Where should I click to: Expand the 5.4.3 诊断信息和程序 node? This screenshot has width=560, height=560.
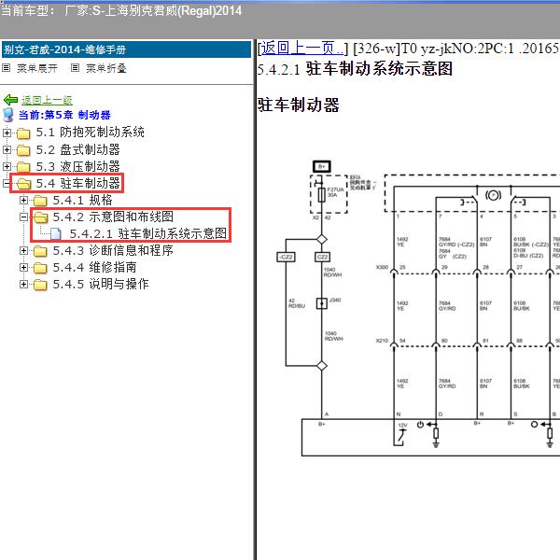pos(23,251)
